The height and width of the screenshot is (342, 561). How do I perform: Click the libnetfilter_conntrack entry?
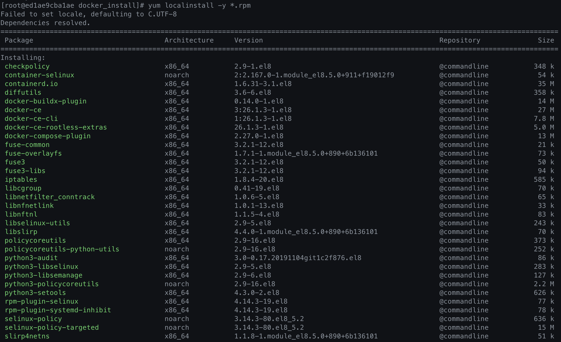50,197
